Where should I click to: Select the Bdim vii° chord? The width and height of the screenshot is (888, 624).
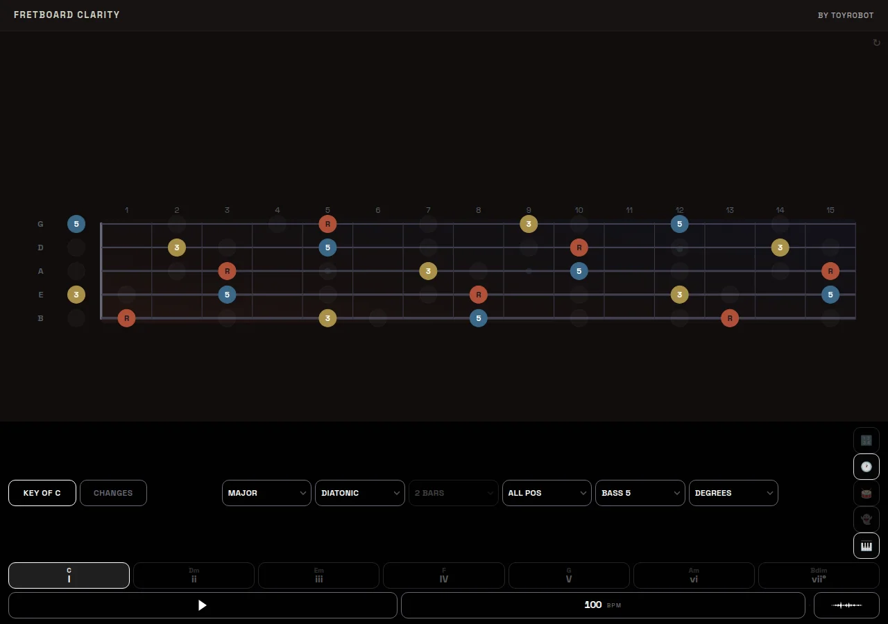click(x=819, y=575)
